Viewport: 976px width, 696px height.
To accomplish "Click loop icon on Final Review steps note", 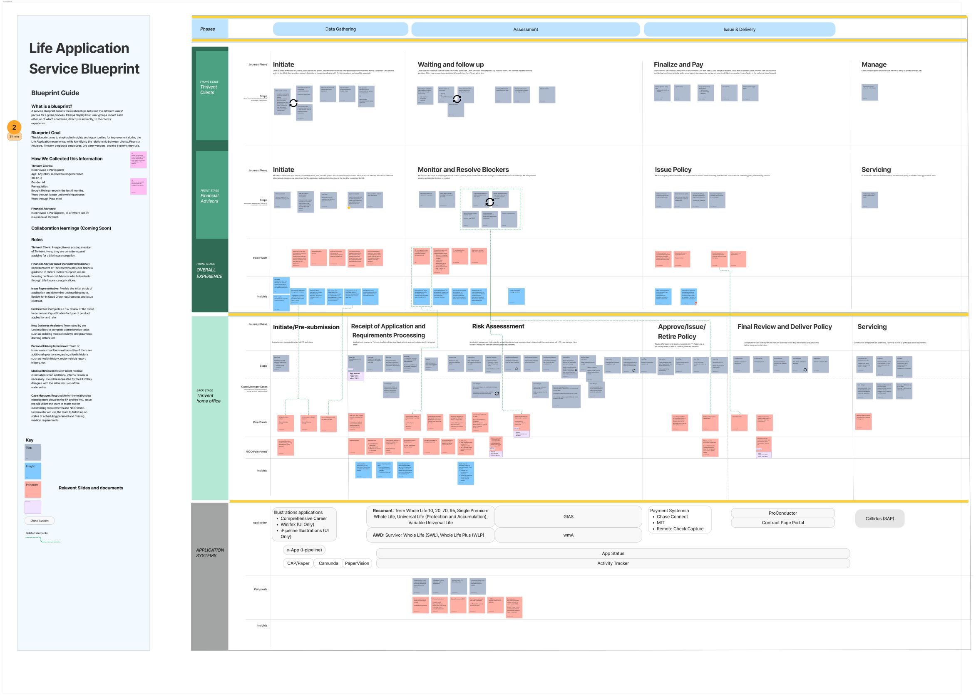I will click(x=805, y=370).
